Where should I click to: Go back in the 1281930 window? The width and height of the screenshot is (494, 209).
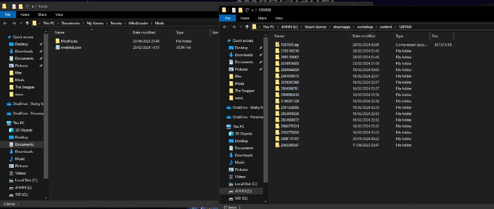point(225,27)
